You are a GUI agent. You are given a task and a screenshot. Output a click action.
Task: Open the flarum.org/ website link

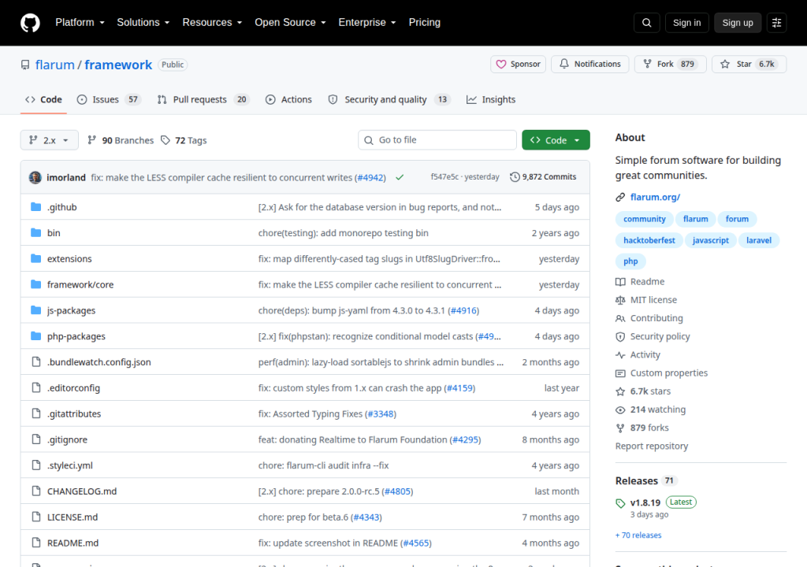(x=655, y=197)
